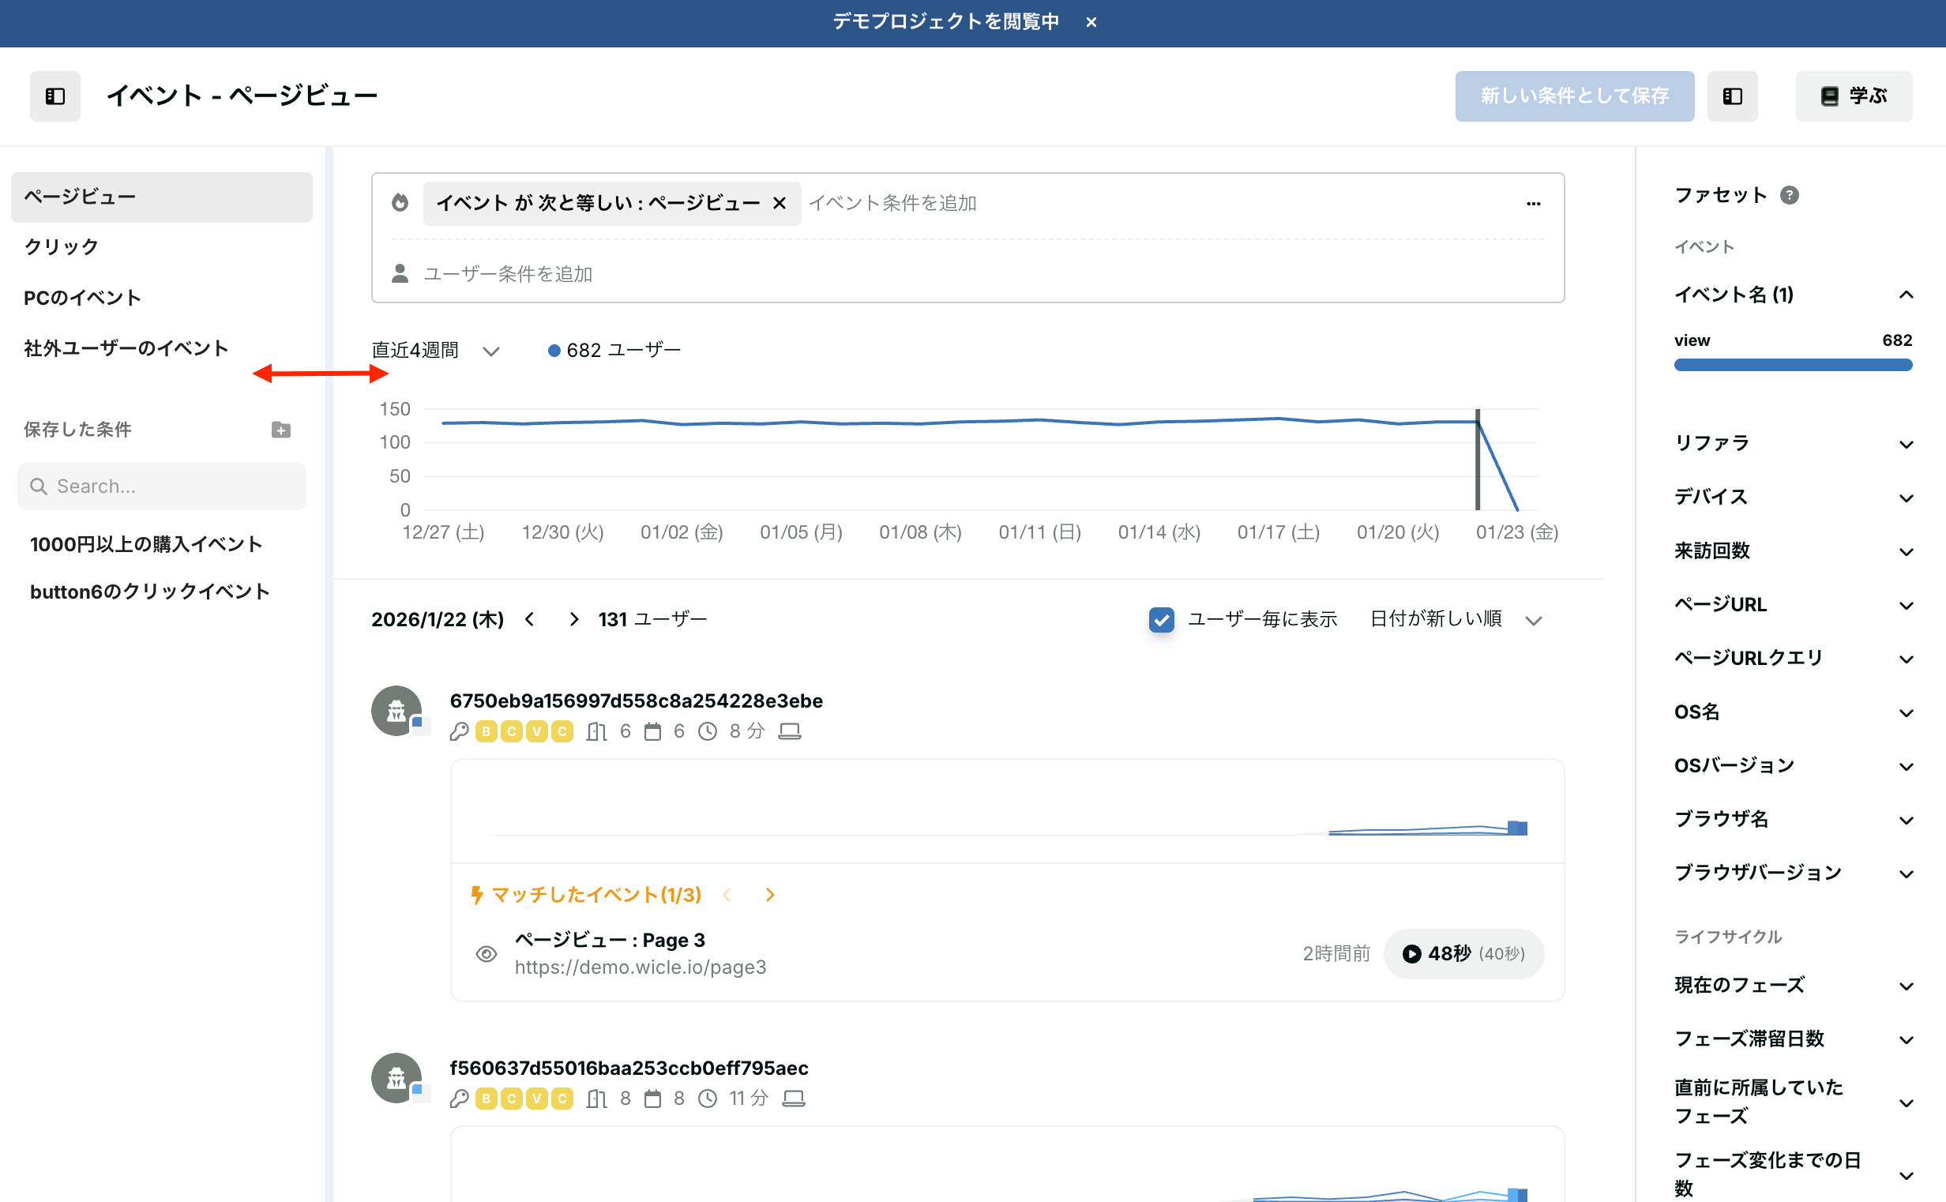Toggle right facet panel icon

(x=1732, y=96)
